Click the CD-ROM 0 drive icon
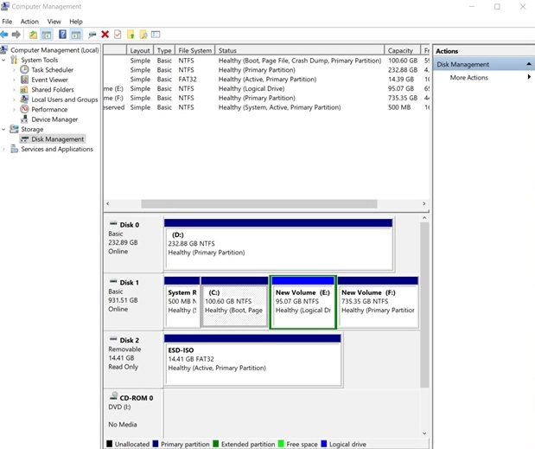535x449 pixels. 113,396
